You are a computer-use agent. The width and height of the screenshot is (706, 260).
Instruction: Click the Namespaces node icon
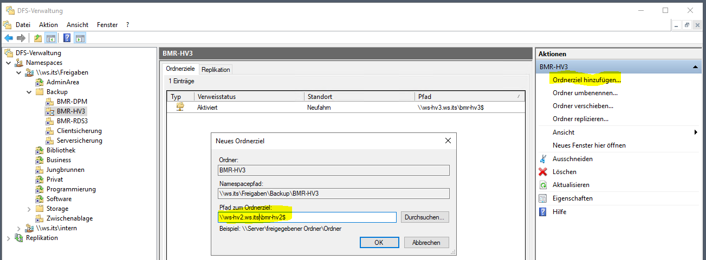click(19, 63)
